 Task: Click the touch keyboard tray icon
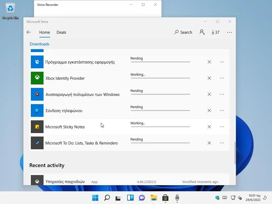pyautogui.click(x=225, y=198)
